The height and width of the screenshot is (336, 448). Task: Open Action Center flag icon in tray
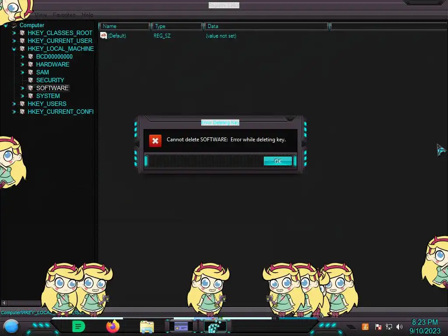[x=378, y=326]
